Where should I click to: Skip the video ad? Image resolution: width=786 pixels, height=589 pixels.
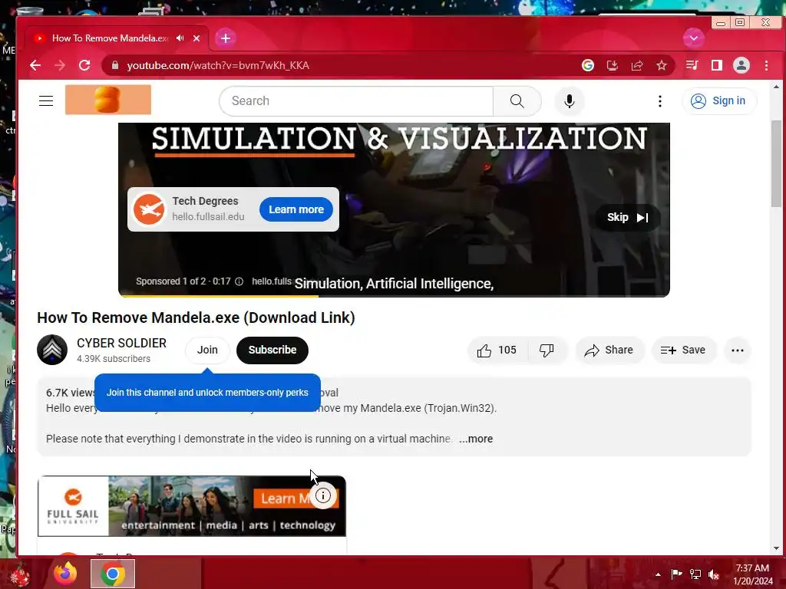[x=627, y=217]
